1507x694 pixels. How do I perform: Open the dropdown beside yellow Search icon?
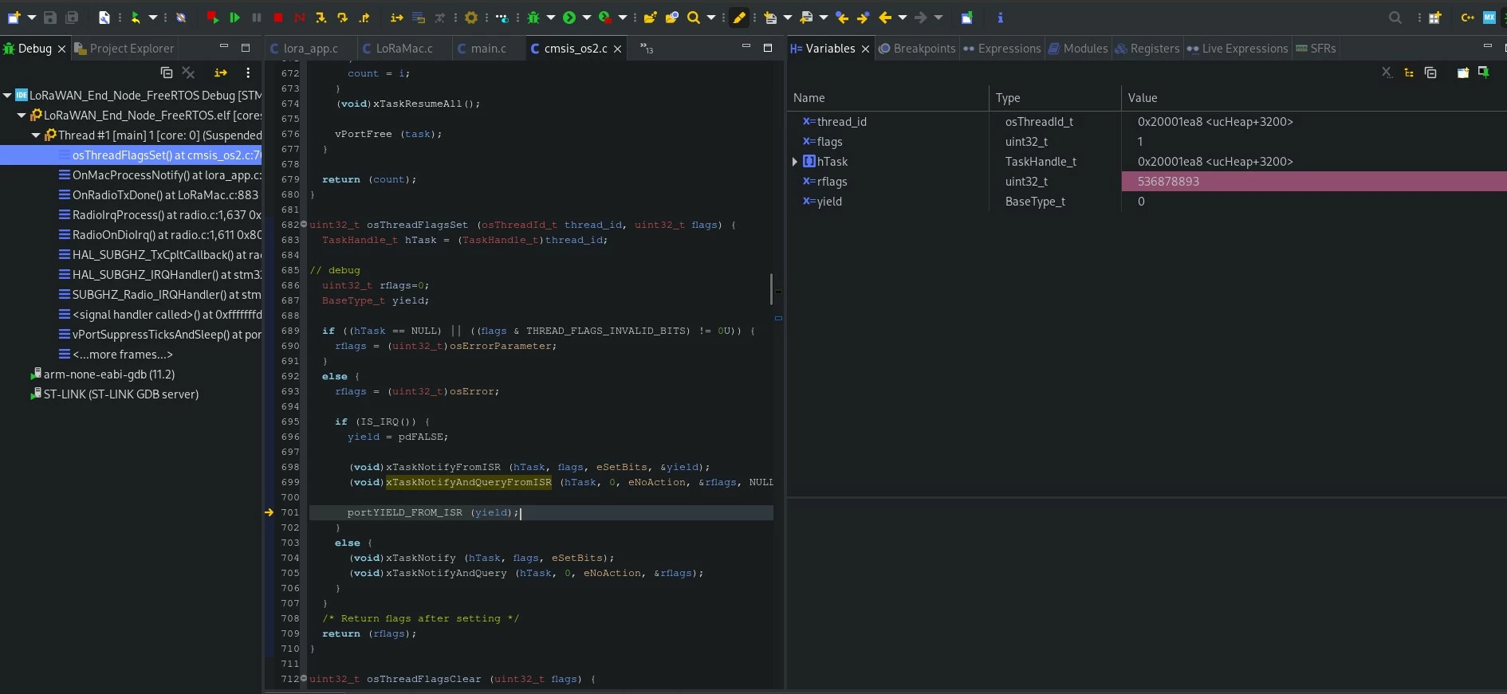click(x=710, y=17)
